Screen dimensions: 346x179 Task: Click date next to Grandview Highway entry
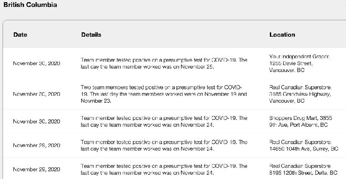point(37,94)
